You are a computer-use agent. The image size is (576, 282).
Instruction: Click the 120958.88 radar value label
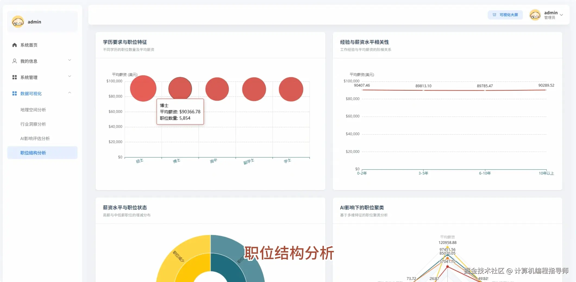[x=447, y=243]
